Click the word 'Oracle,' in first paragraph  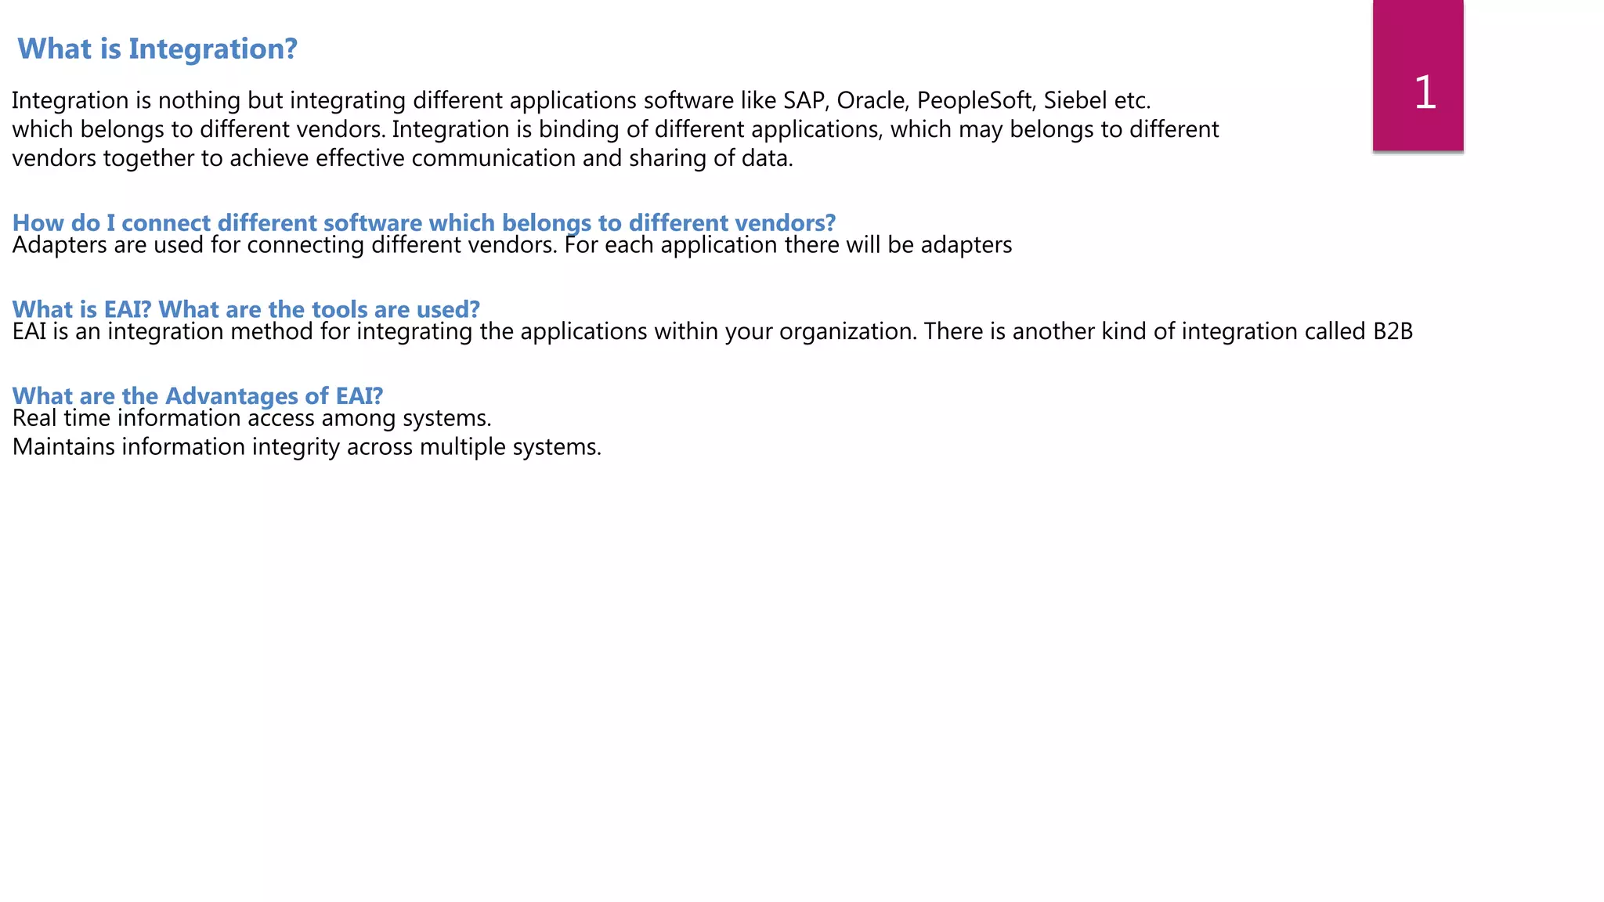click(x=872, y=100)
